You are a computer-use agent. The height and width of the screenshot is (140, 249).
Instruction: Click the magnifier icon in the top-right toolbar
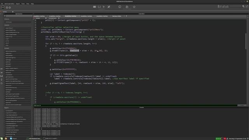coord(243,6)
